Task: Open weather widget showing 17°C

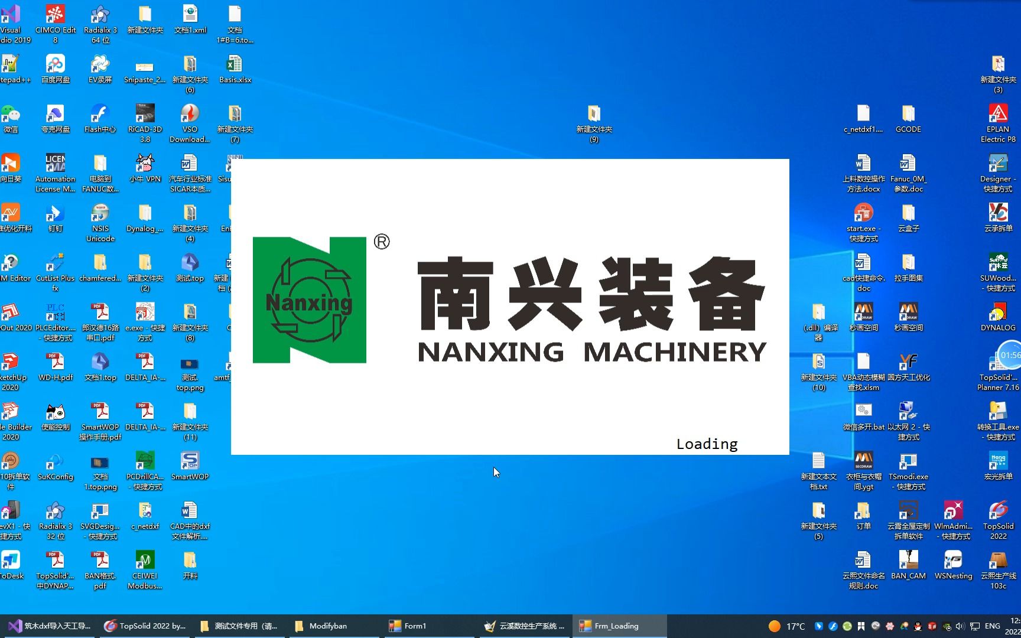Action: pos(786,626)
